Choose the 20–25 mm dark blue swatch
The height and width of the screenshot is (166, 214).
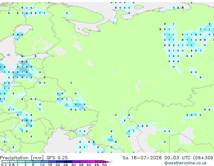pyautogui.click(x=60, y=162)
